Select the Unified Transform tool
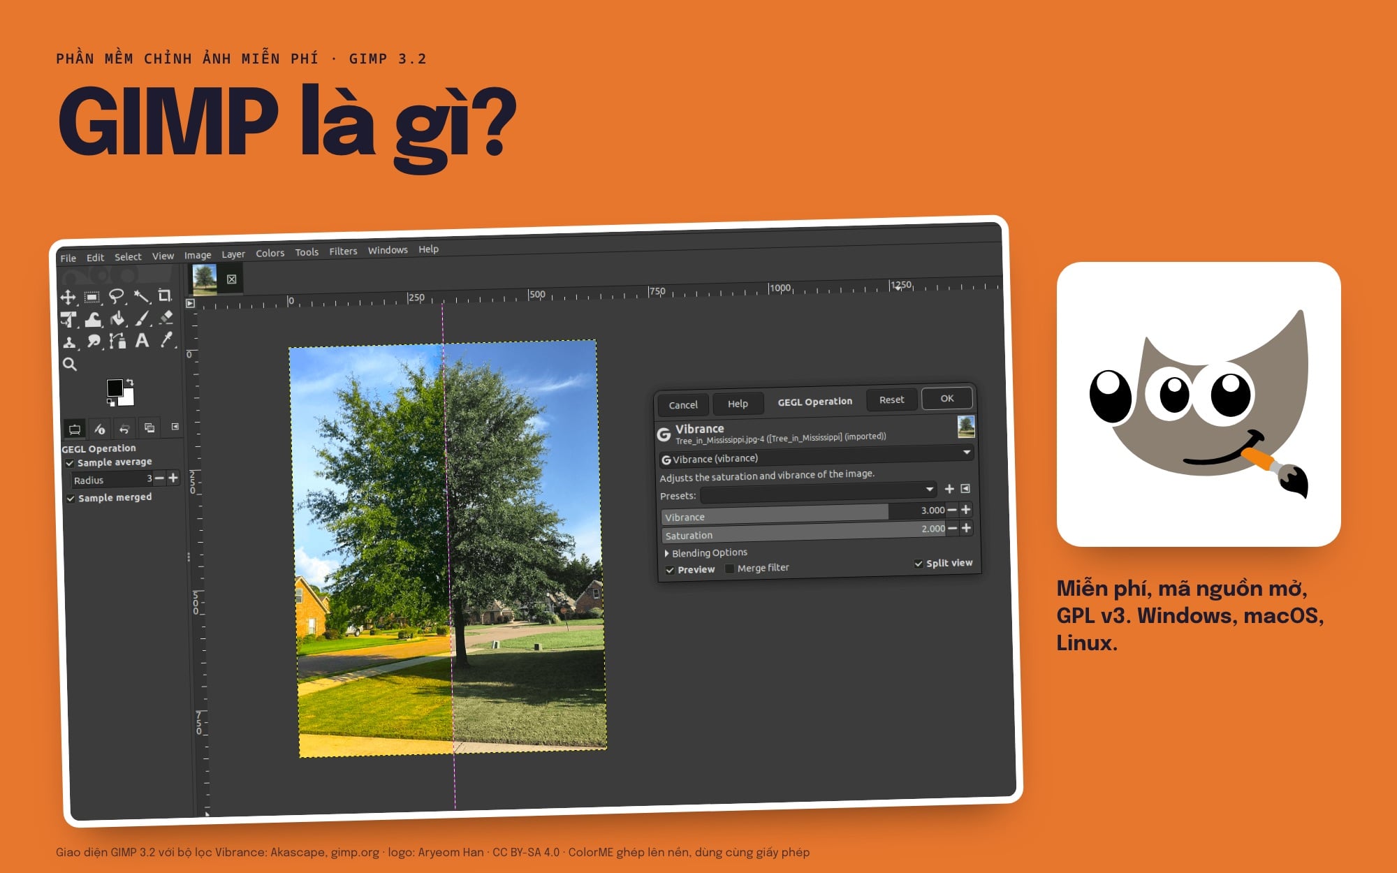This screenshot has height=873, width=1397. 68,319
